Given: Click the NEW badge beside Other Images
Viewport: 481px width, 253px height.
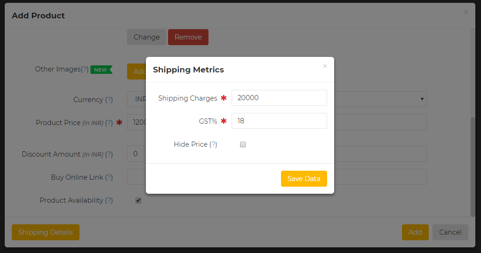Looking at the screenshot, I should coord(102,70).
